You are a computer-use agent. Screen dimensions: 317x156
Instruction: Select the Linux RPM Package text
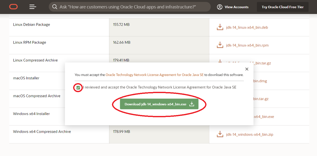click(x=30, y=42)
